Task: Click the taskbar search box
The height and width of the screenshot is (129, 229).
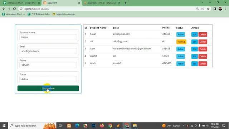Action: (32, 126)
